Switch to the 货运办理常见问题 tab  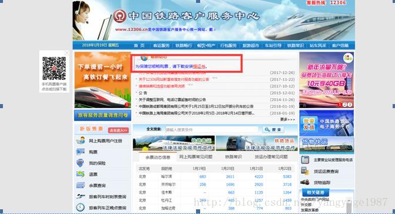[271, 157]
